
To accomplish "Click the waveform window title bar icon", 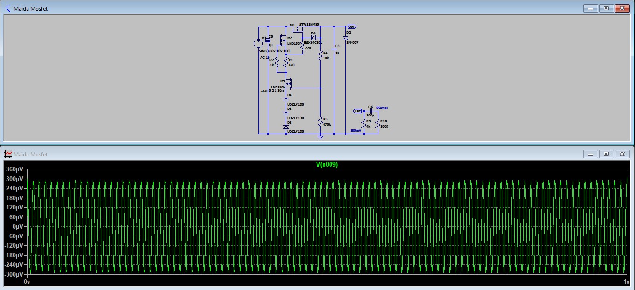I will click(8, 154).
